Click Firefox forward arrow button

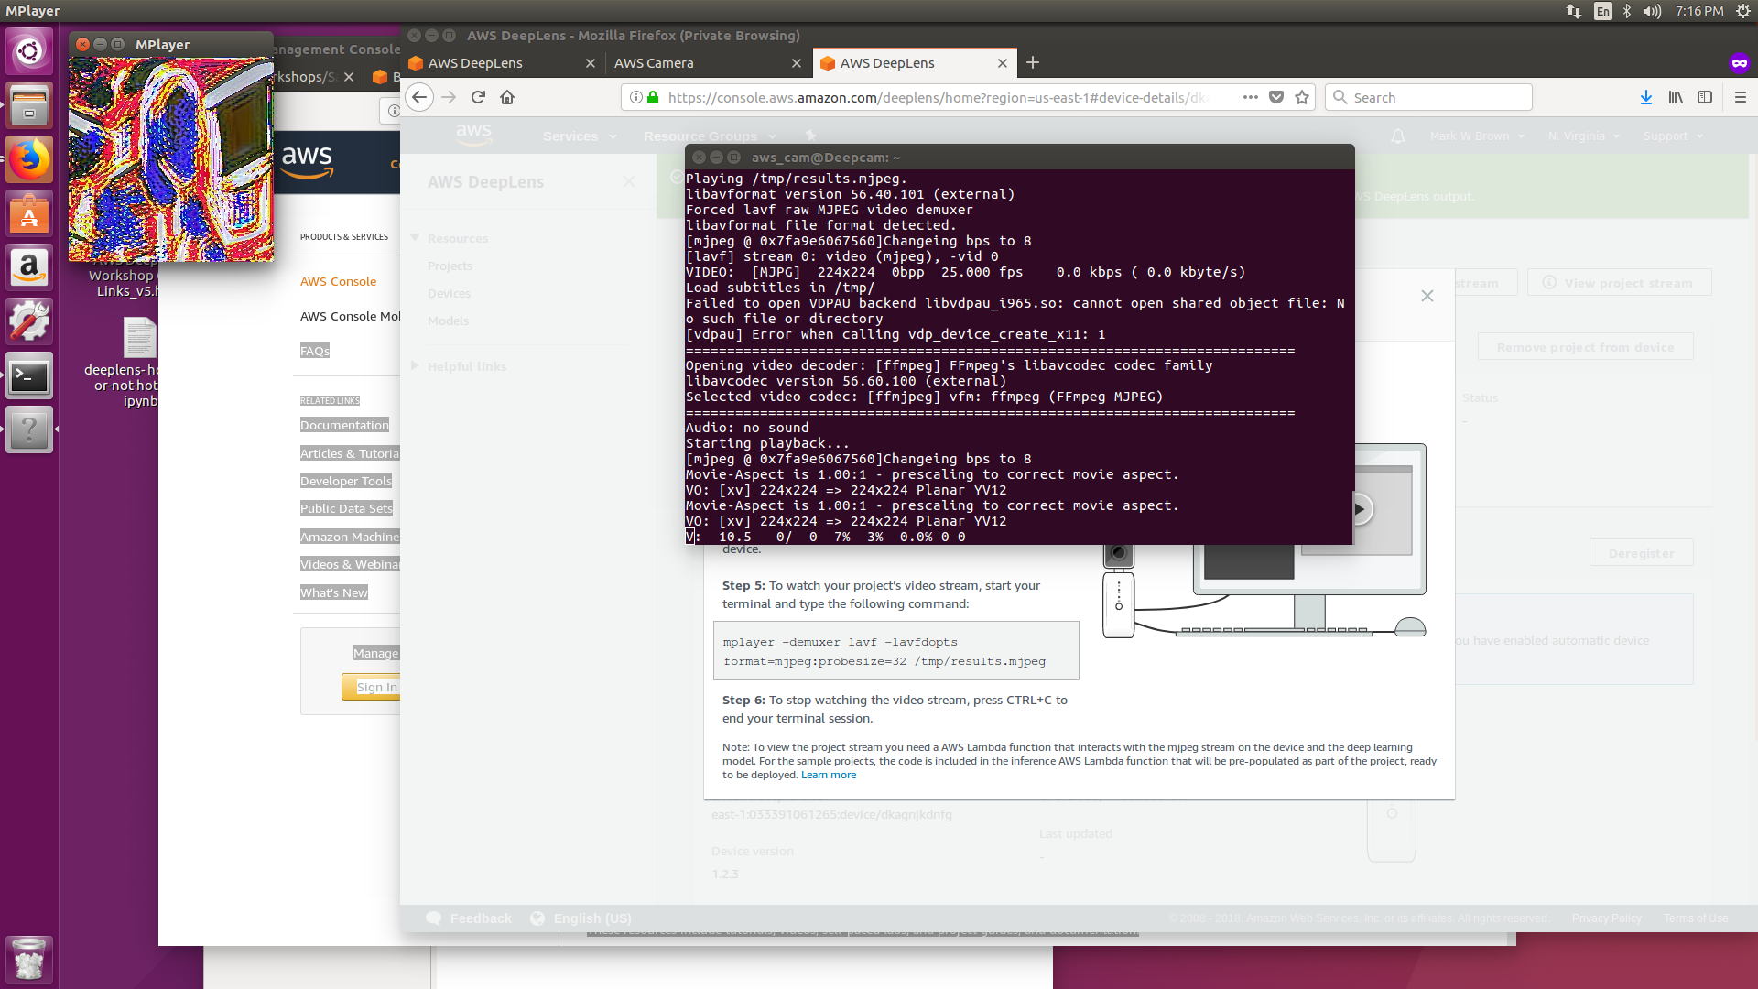(x=449, y=97)
